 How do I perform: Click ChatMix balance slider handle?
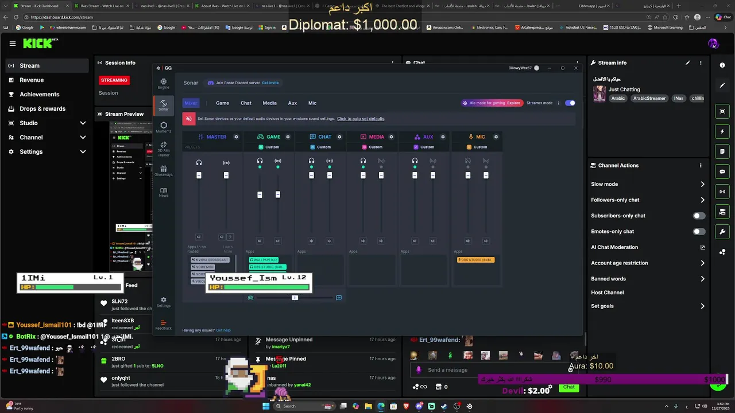[x=295, y=298]
